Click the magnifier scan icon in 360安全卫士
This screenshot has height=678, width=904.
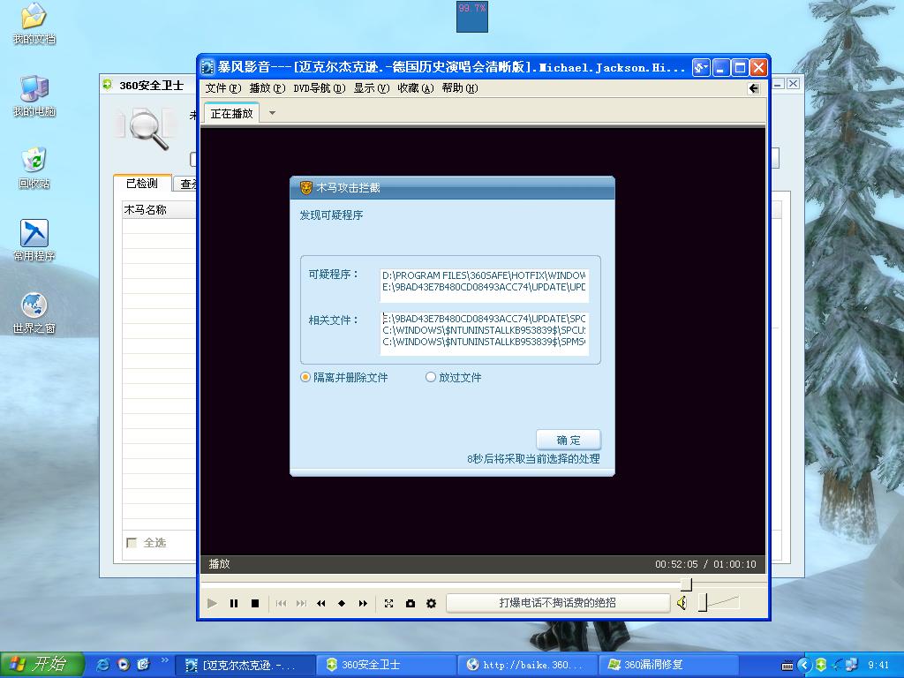tap(148, 129)
